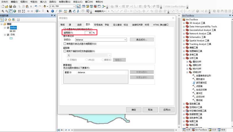233x132 pixels.
Task: Activate the Identify tool
Action: pos(53,11)
